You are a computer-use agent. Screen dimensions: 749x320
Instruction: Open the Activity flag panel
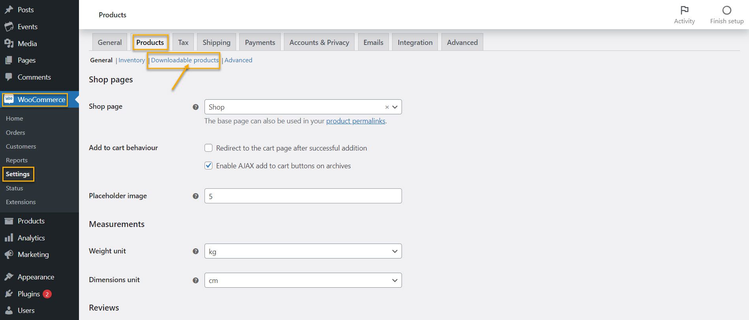tap(684, 15)
